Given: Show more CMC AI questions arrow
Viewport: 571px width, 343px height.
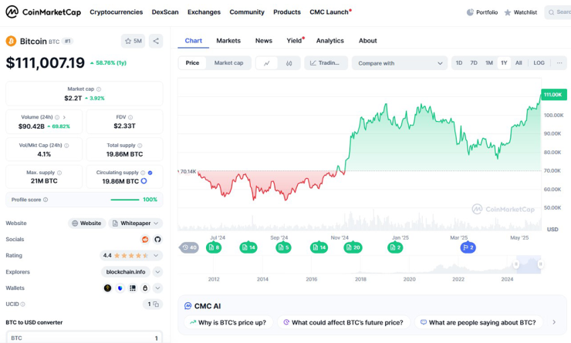Looking at the screenshot, I should tap(554, 322).
